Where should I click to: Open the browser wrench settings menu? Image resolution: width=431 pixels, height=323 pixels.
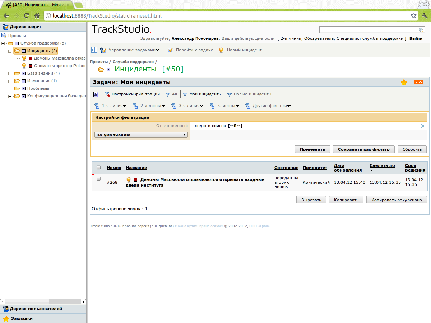point(424,16)
